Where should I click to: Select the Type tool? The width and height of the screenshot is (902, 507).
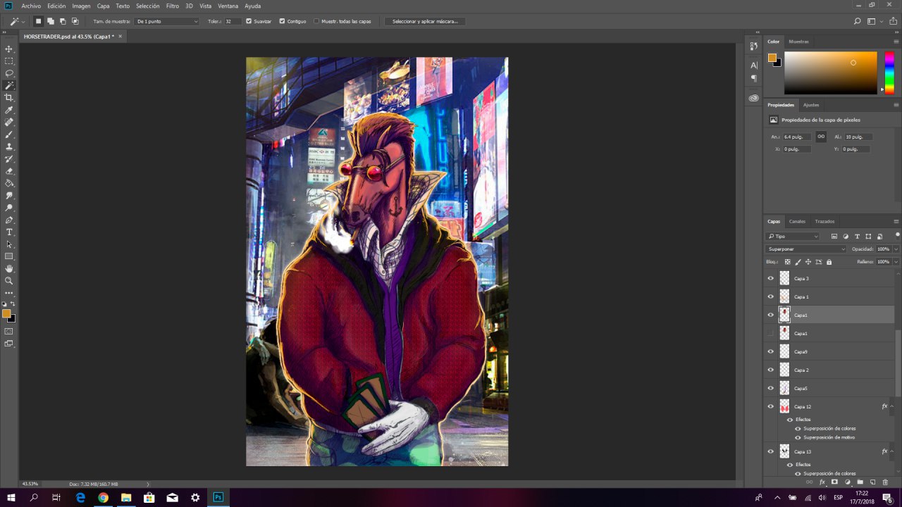coord(9,232)
